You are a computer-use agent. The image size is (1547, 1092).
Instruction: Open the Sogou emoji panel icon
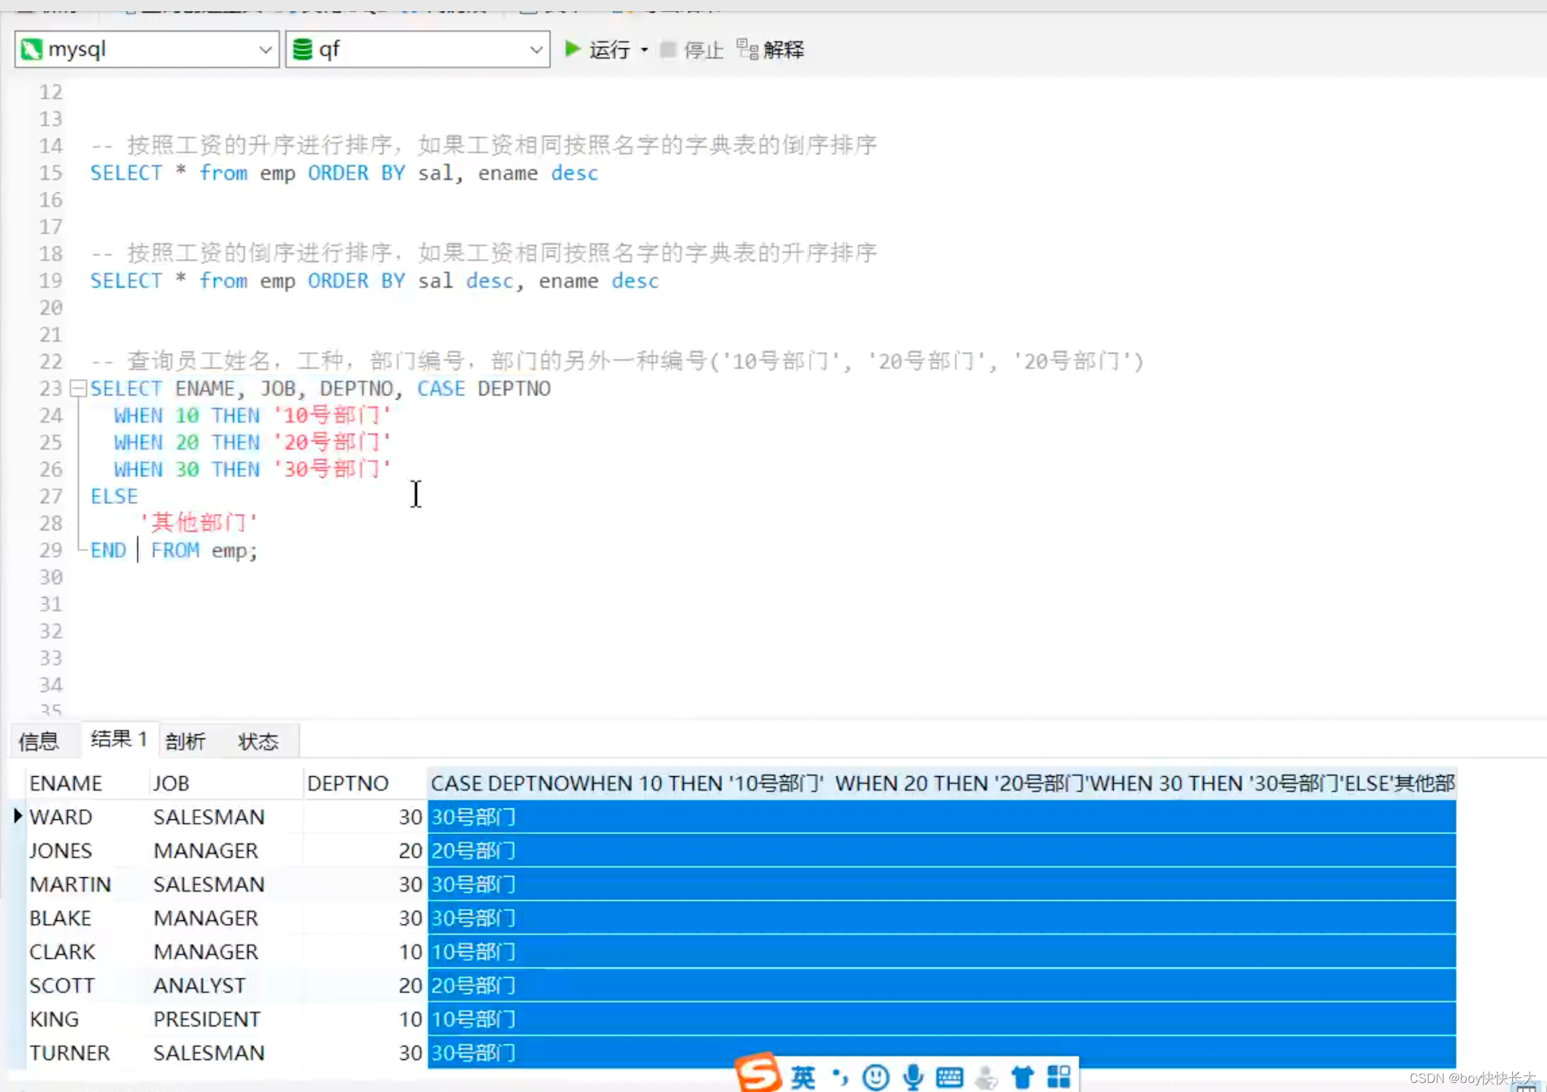point(877,1076)
